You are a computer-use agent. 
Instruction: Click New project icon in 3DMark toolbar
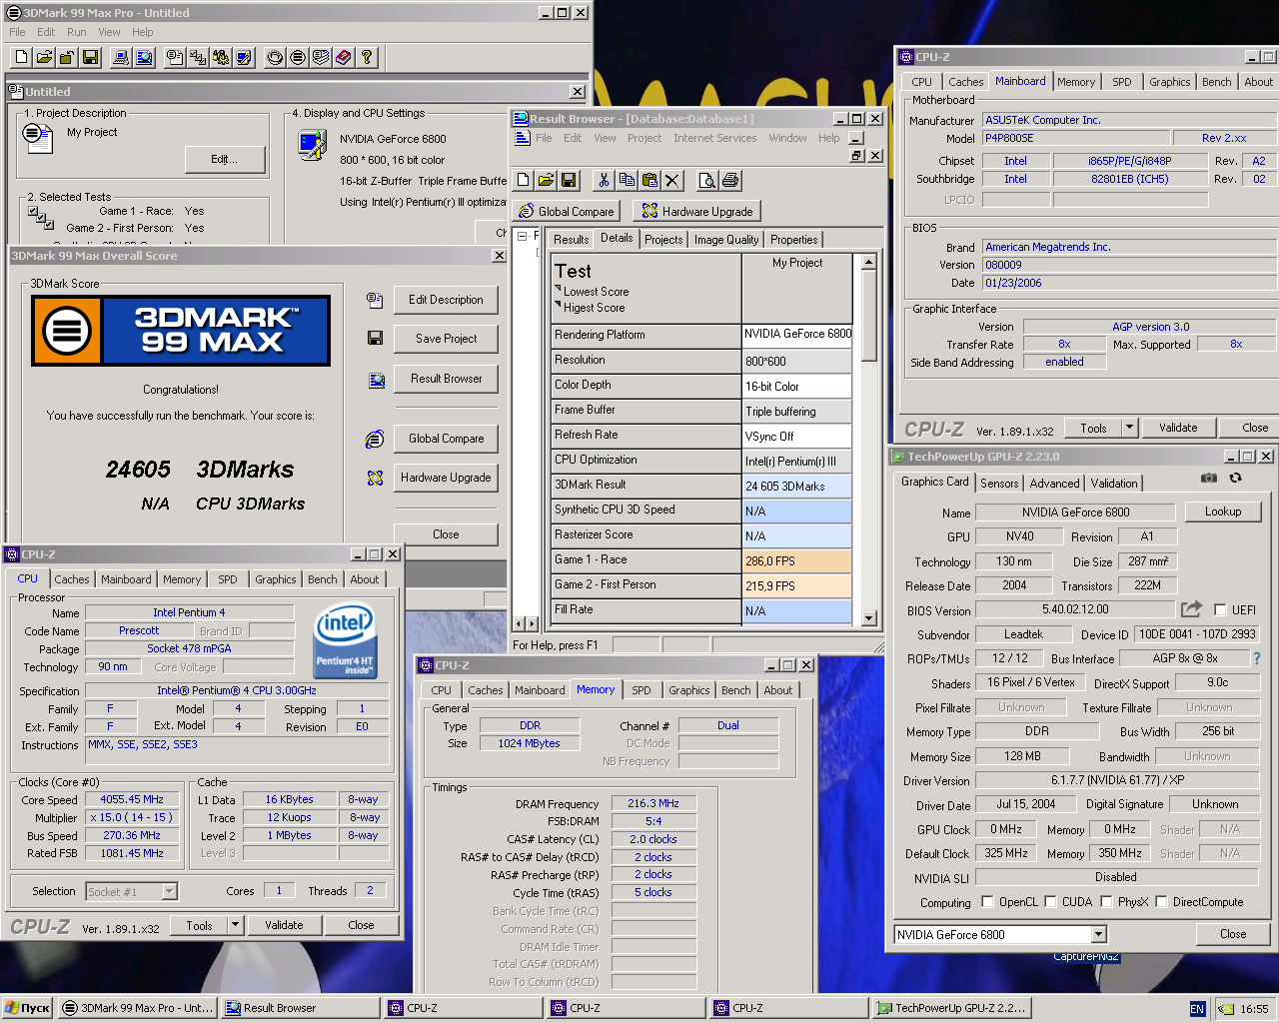pos(21,57)
